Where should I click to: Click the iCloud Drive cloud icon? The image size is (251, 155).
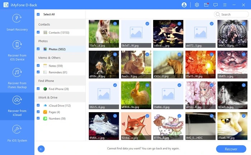click(x=45, y=105)
